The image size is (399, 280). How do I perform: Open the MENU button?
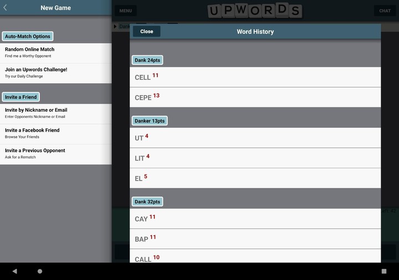(x=126, y=11)
